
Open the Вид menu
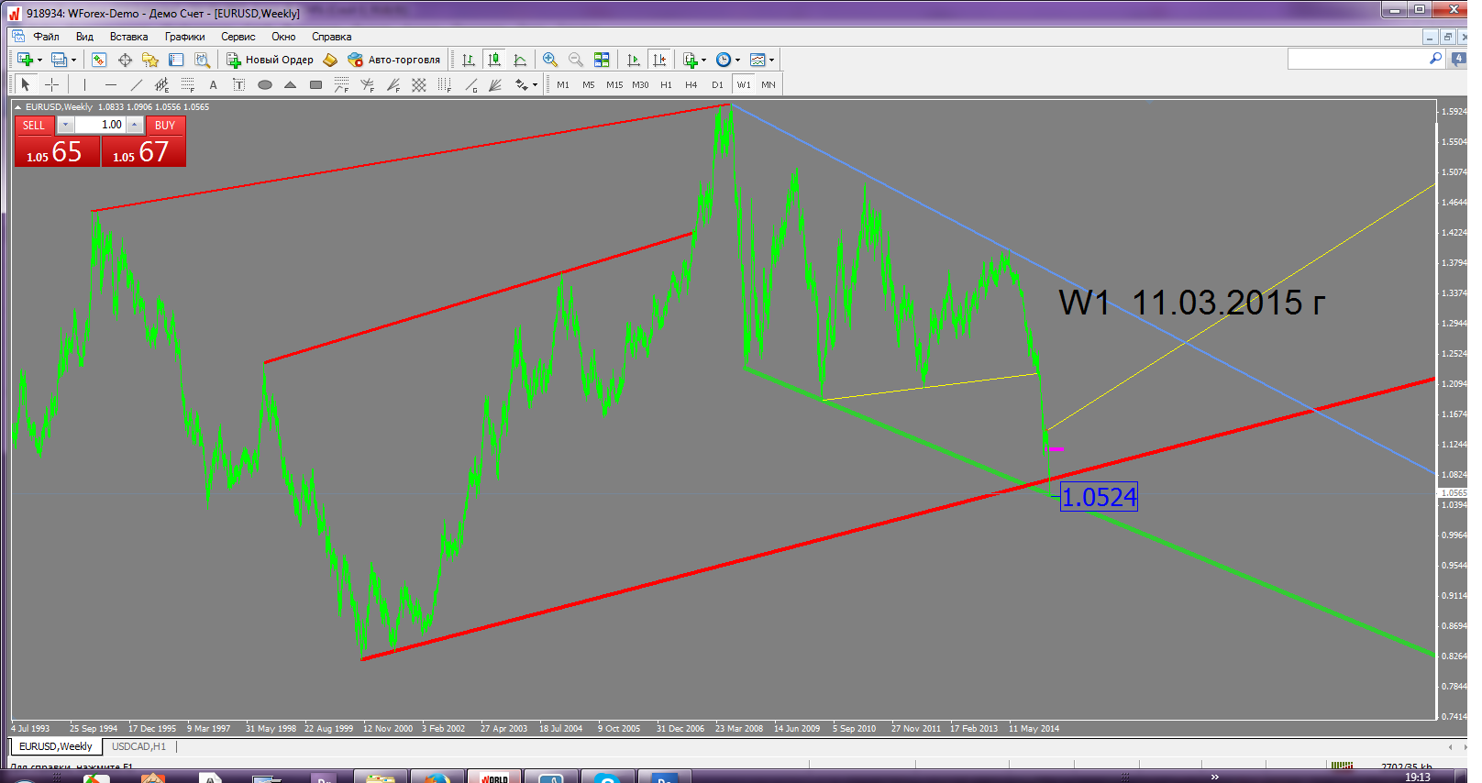(x=84, y=37)
